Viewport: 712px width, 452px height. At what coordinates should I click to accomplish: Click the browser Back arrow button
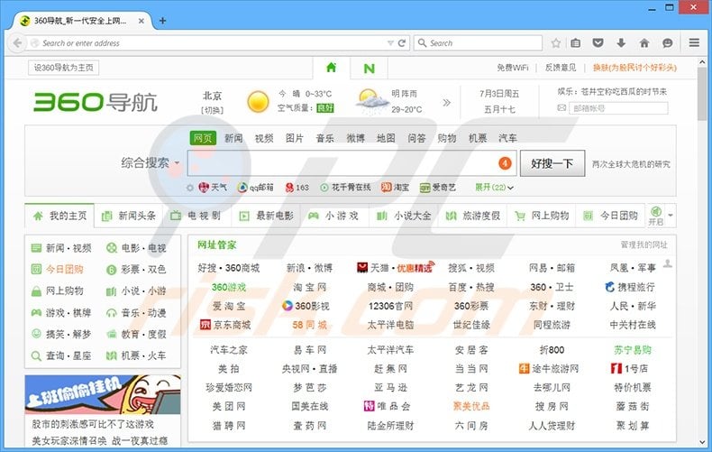coord(17,43)
